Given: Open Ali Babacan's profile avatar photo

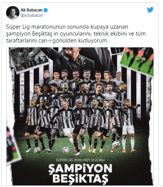Looking at the screenshot, I should pos(13,13).
